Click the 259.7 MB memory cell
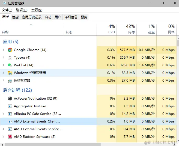Screen dimensions: 179x146 point(127,58)
